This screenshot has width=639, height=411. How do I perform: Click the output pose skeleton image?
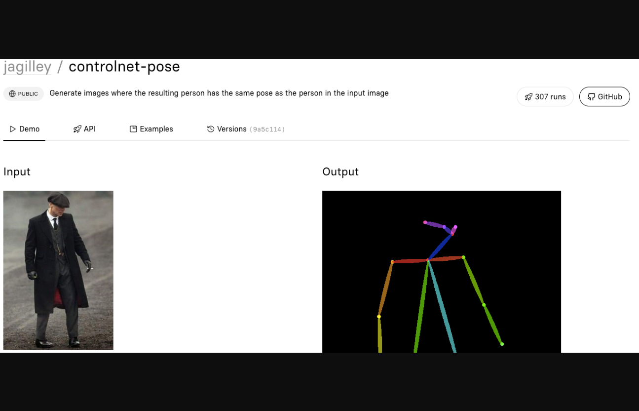(x=441, y=272)
